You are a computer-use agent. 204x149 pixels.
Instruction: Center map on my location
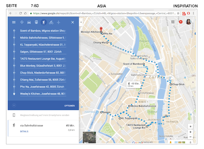(x=191, y=126)
